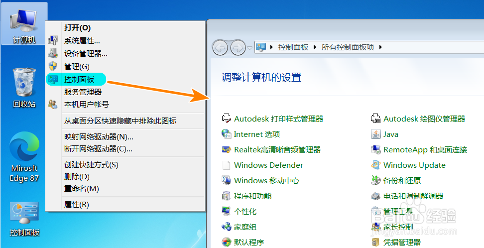Click 删除(D) in the context menu

(77, 177)
